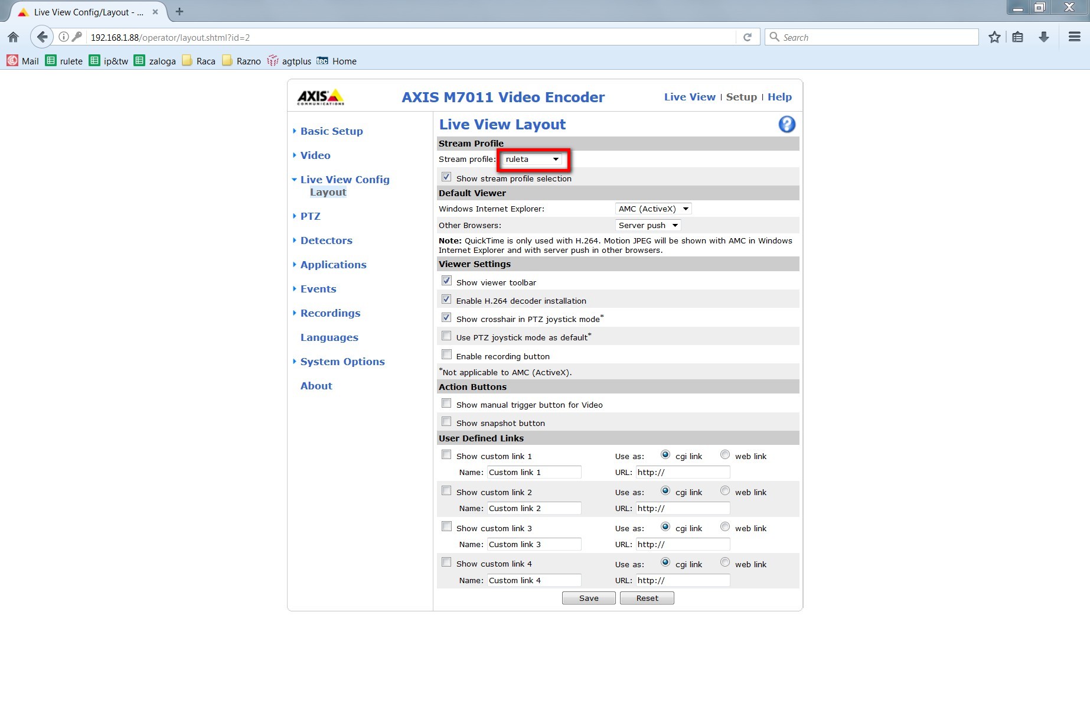The image size is (1090, 709).
Task: Open the ip&tw bookmark
Action: (x=108, y=61)
